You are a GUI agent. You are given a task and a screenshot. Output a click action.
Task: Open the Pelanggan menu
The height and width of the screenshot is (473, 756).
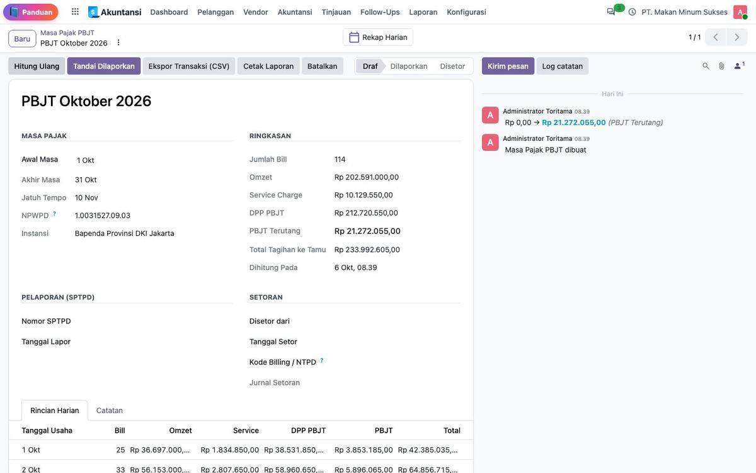[x=215, y=12]
